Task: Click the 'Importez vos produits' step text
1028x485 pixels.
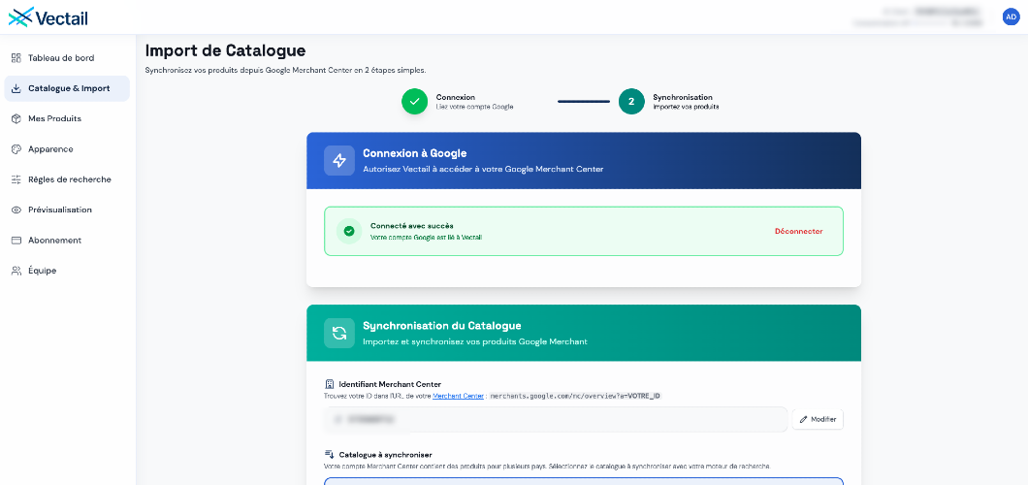Action: click(x=686, y=107)
